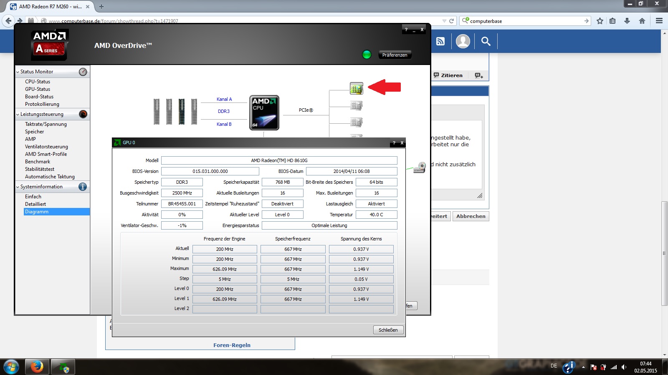
Task: Open Protokollierung in the sidebar
Action: click(x=42, y=104)
